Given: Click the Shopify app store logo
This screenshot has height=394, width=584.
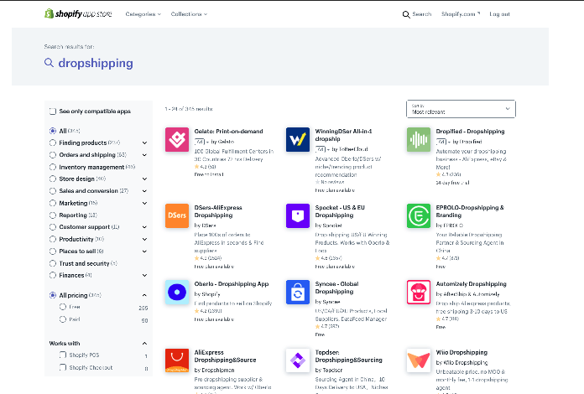Looking at the screenshot, I should coord(78,13).
